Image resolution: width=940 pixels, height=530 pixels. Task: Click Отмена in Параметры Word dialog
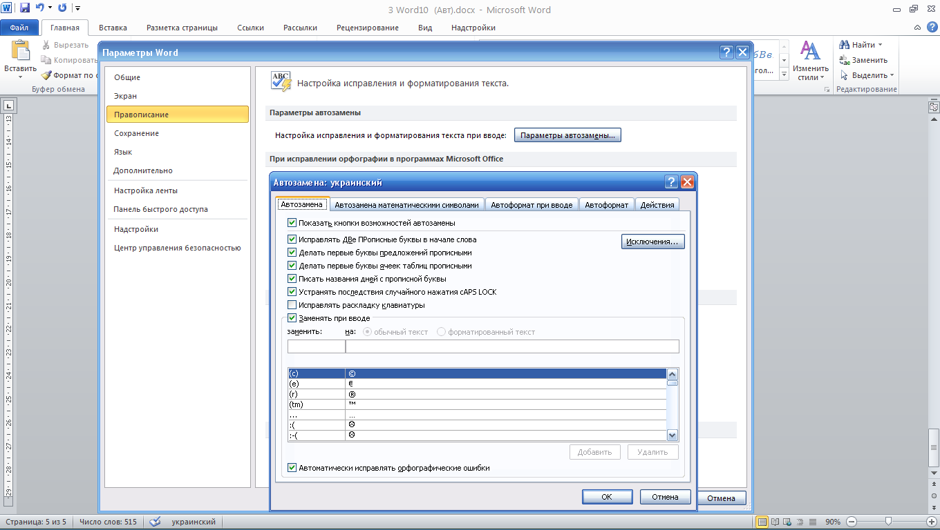721,498
